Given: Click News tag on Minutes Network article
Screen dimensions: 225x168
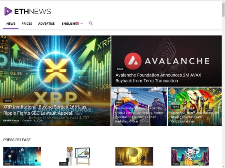Looking at the screenshot, I should (119, 102).
